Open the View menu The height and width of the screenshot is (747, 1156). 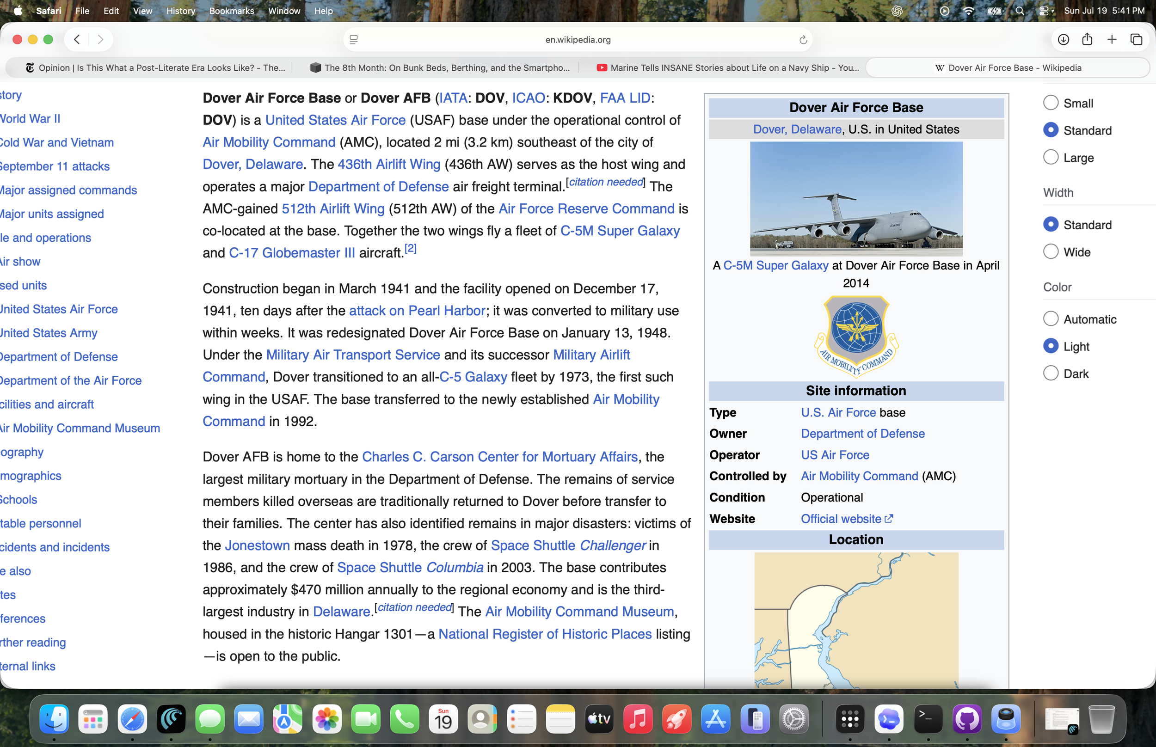point(142,11)
